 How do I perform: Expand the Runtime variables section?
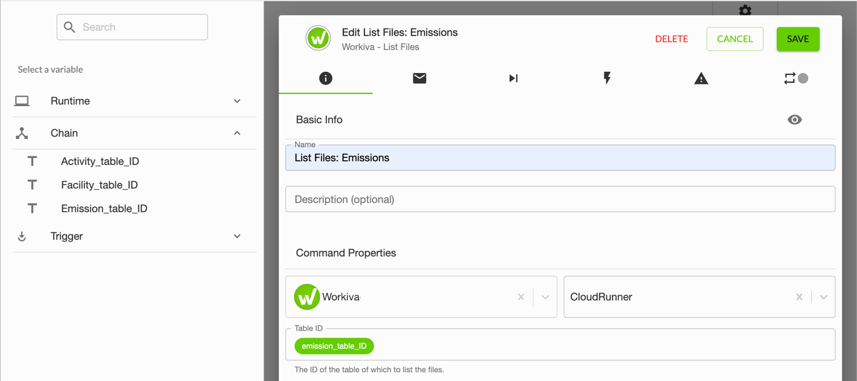click(237, 101)
